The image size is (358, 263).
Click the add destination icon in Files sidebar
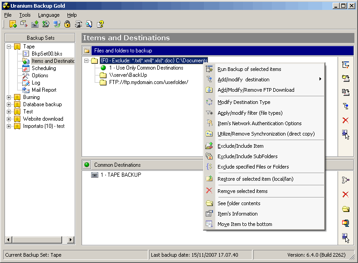(x=346, y=106)
